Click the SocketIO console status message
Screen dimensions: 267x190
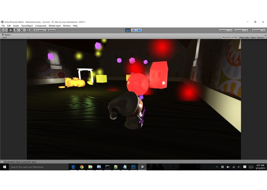[20, 162]
